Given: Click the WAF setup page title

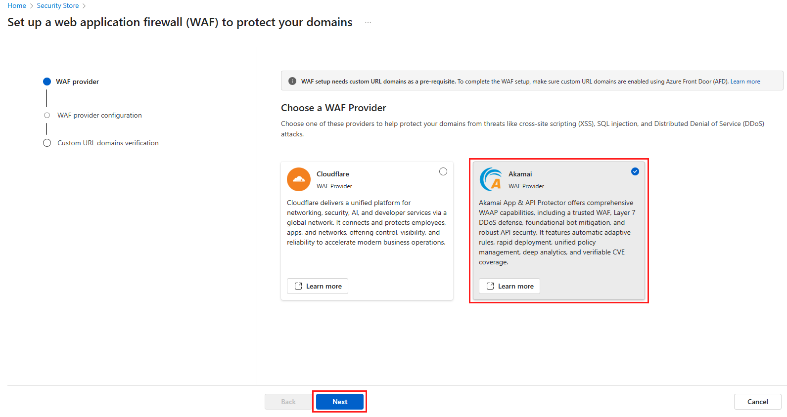Looking at the screenshot, I should (180, 22).
